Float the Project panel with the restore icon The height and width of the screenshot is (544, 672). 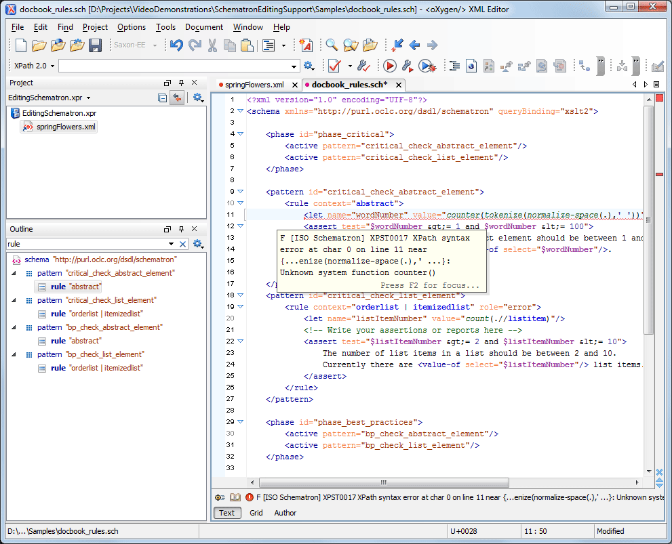(x=167, y=83)
